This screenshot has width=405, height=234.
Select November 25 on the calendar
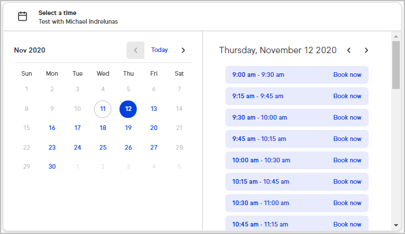pyautogui.click(x=103, y=147)
